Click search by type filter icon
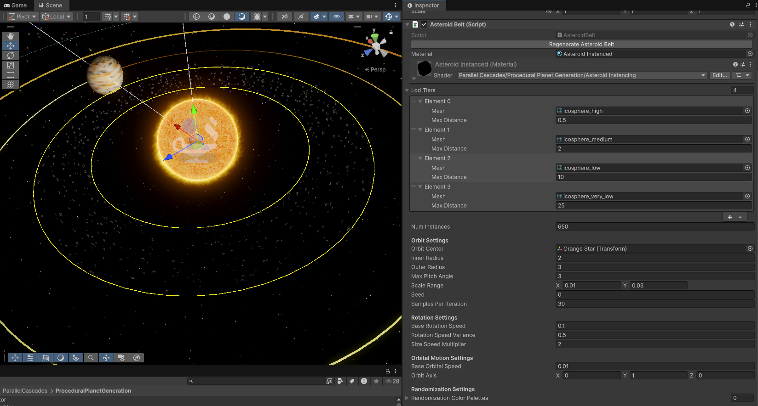Viewport: 758px width, 406px height. point(340,381)
